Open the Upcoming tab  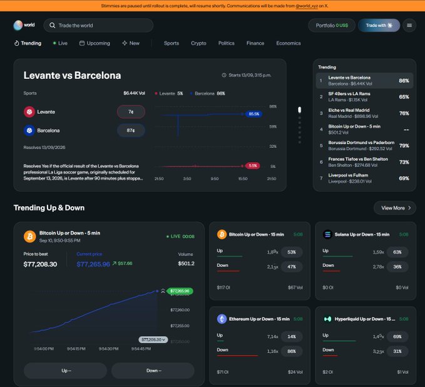click(x=95, y=43)
